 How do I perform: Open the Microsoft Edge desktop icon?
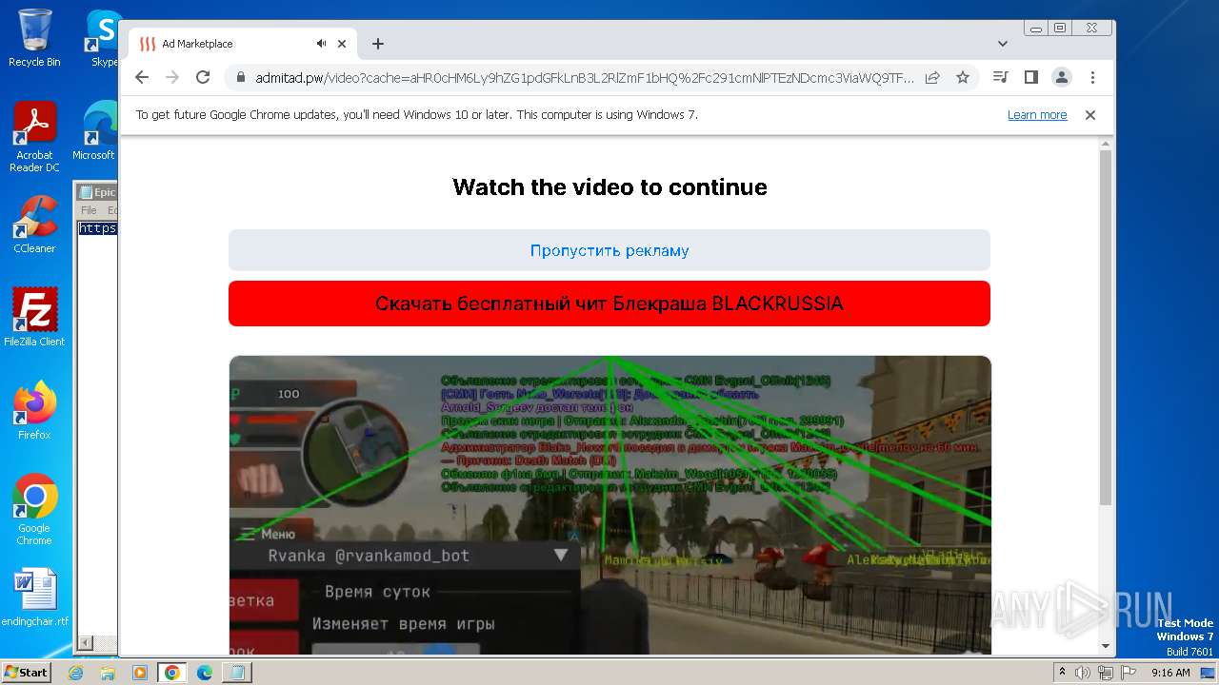(95, 131)
